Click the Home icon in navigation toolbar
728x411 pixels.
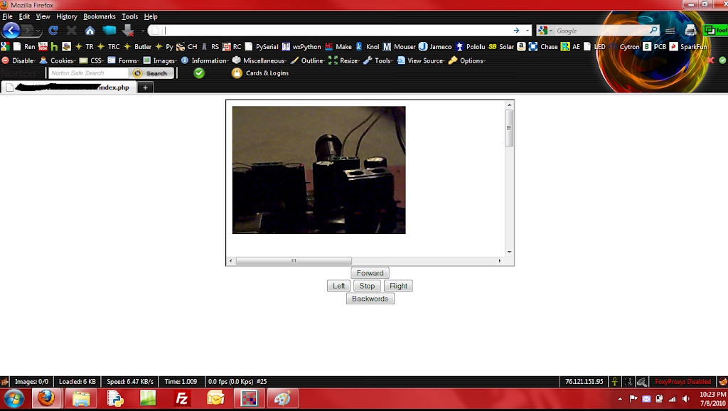click(90, 31)
